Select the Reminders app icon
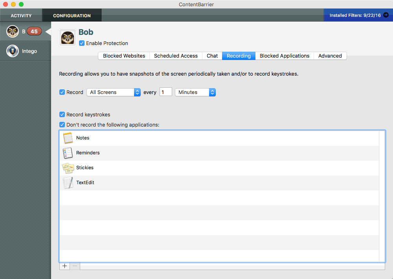393x279 pixels. tap(68, 153)
